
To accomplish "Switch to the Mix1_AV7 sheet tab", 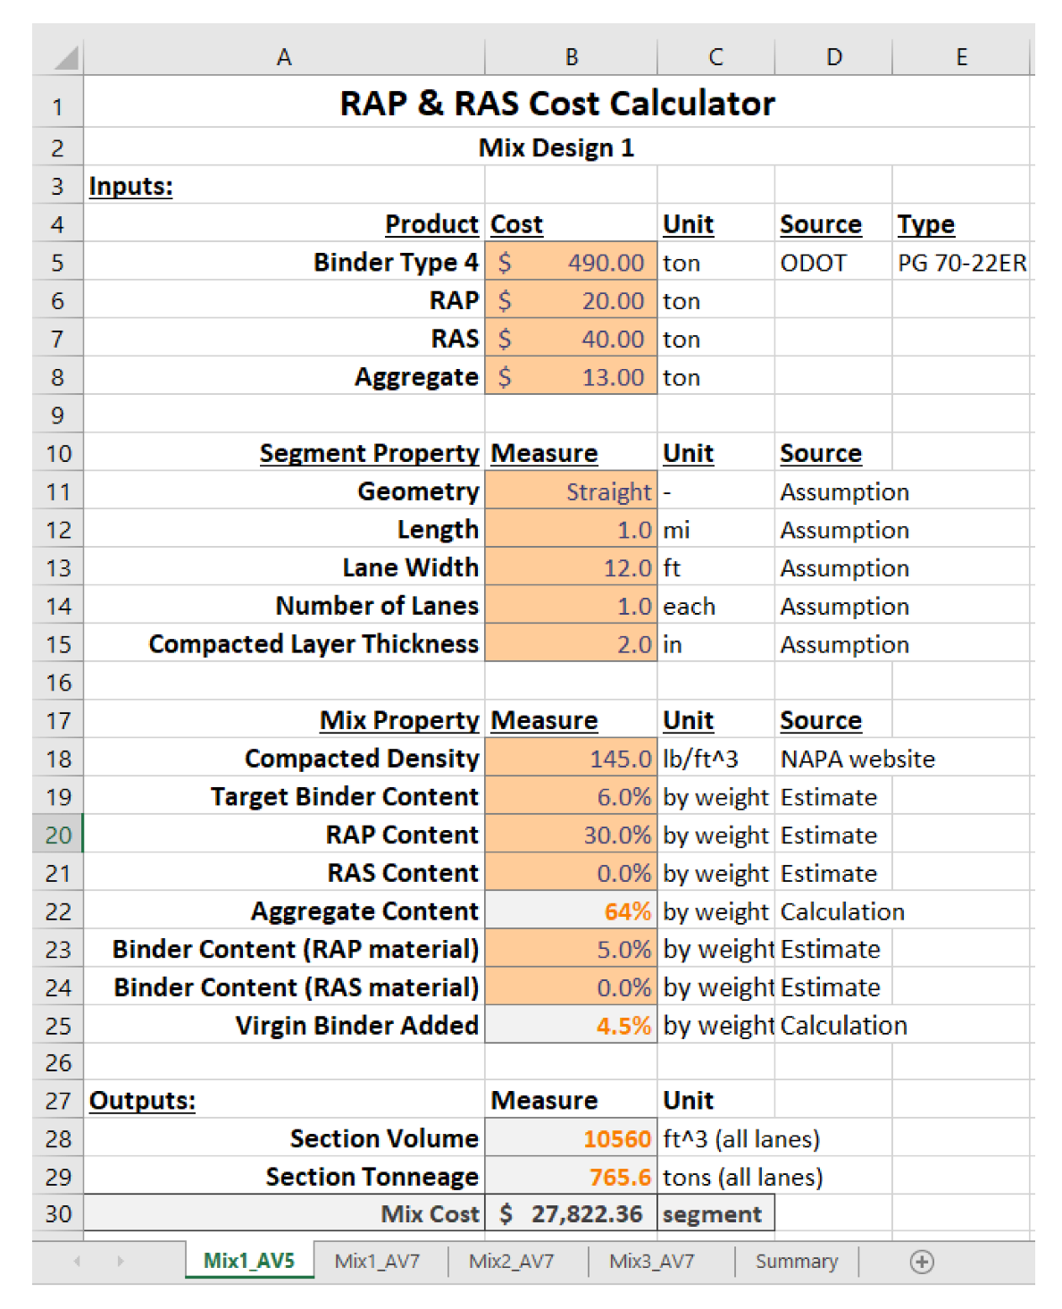I will click(377, 1262).
